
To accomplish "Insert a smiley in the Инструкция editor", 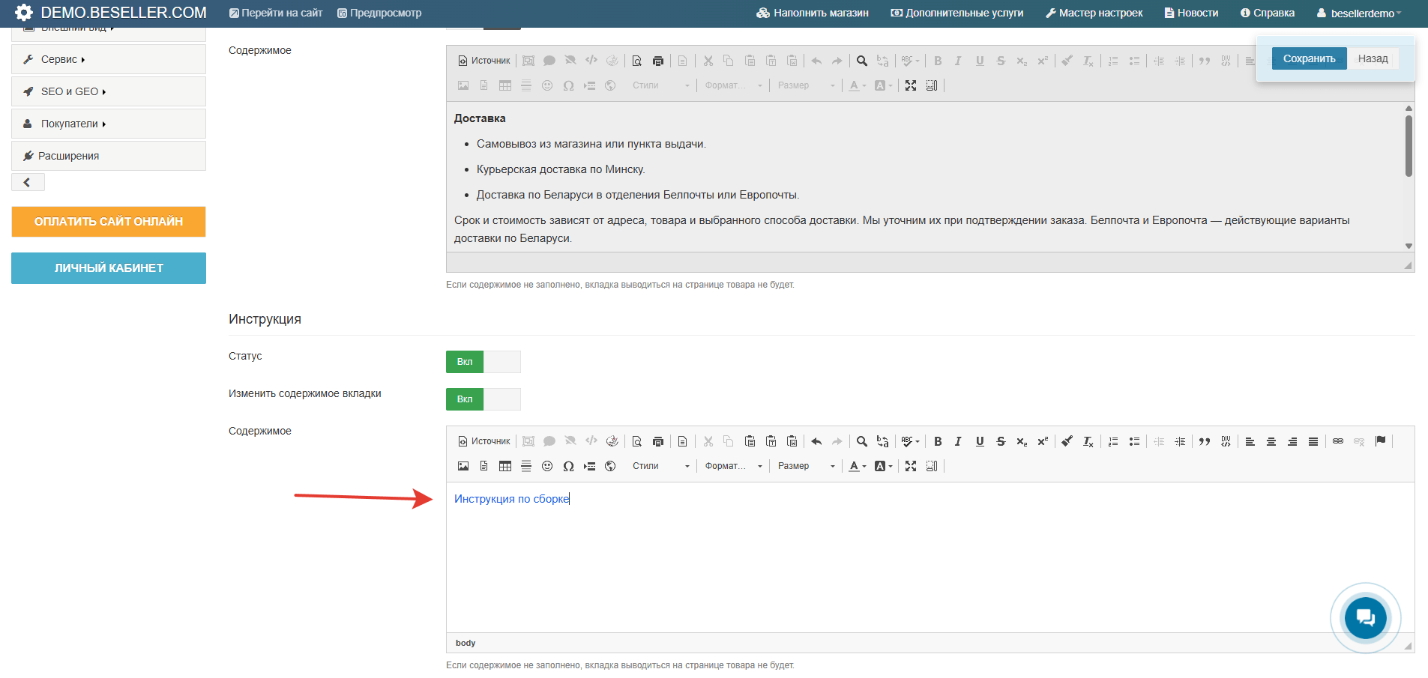I will pyautogui.click(x=547, y=466).
